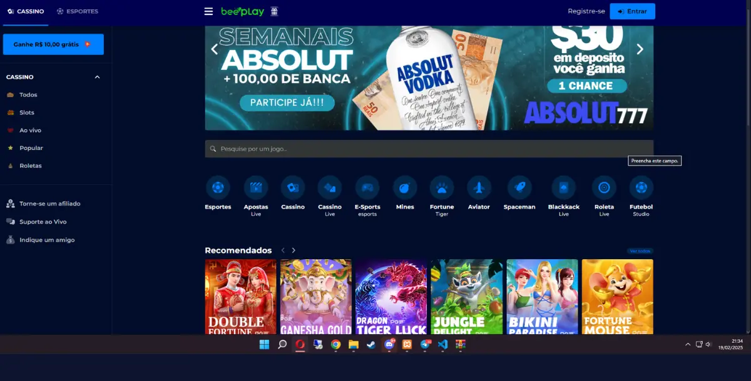
Task: Go to next banner slide
Action: point(640,49)
